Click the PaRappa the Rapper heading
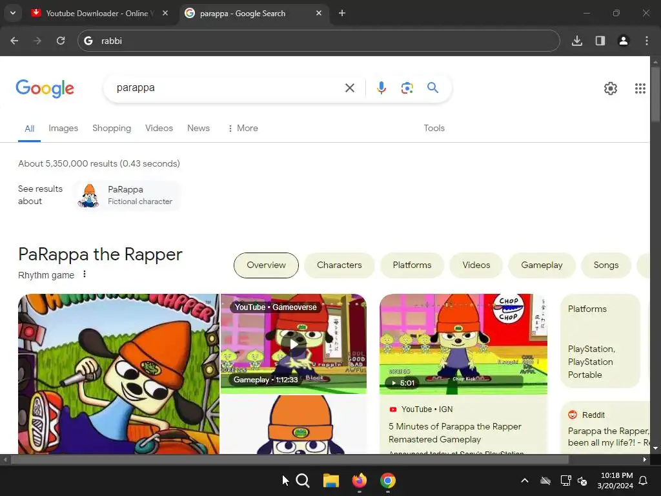The image size is (661, 496). [100, 254]
